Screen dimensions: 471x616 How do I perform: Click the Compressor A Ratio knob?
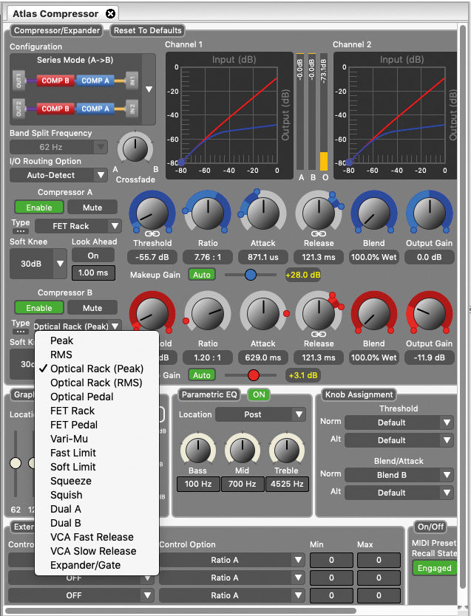point(207,214)
